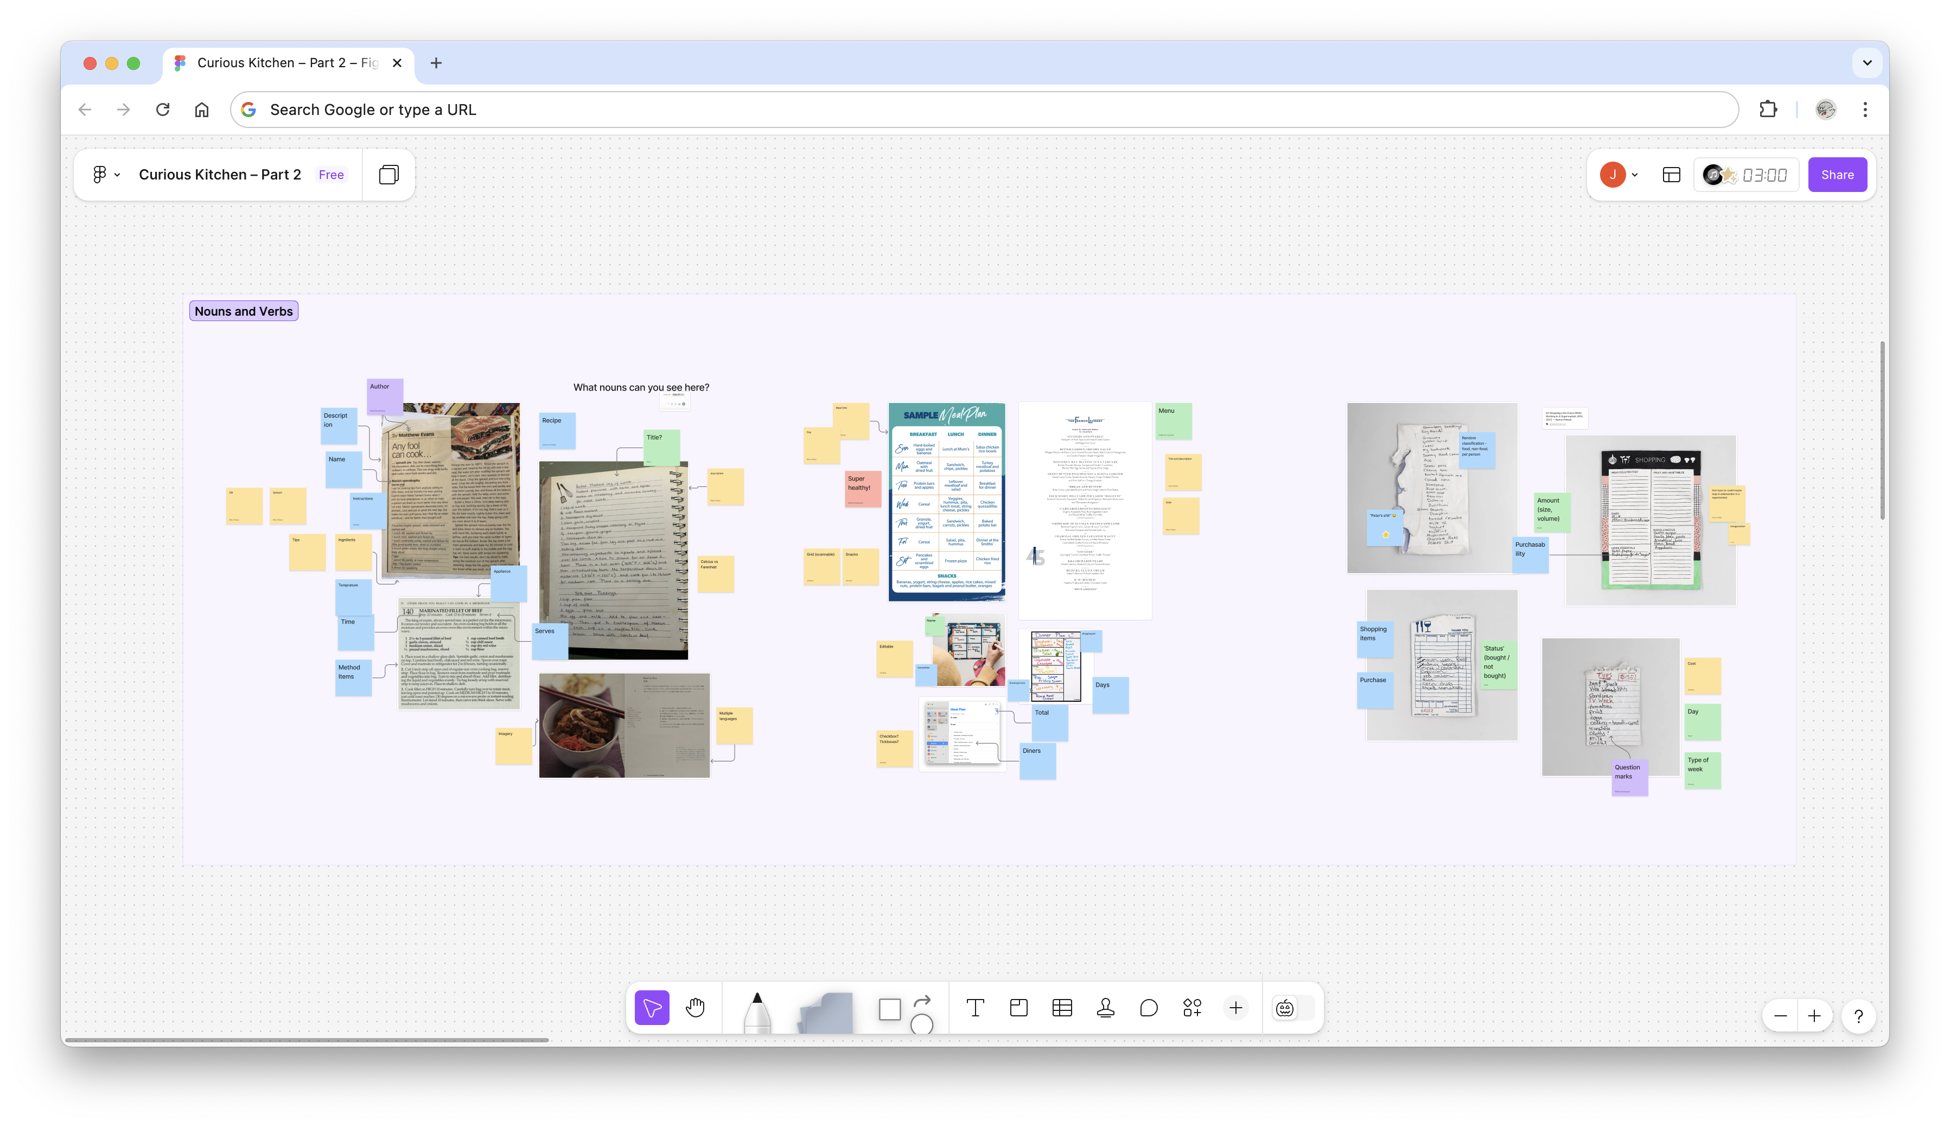Click the pages icon next to the Free badge
Image resolution: width=1950 pixels, height=1127 pixels.
[388, 174]
